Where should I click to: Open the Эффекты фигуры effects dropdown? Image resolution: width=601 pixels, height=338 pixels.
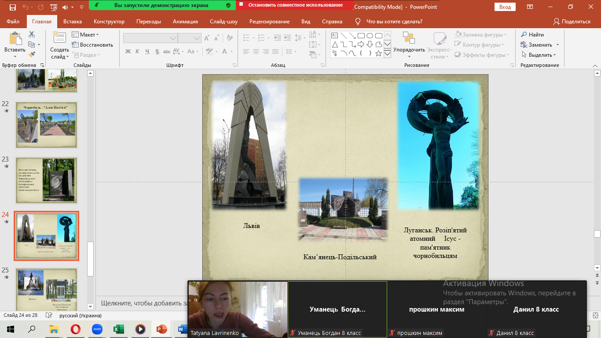(482, 55)
